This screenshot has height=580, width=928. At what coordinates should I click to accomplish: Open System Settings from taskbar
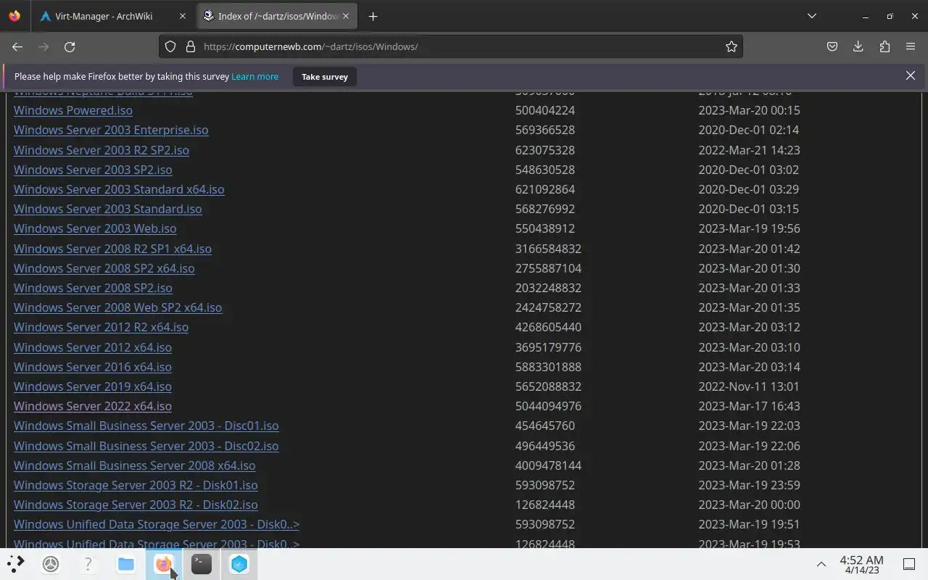pyautogui.click(x=51, y=563)
